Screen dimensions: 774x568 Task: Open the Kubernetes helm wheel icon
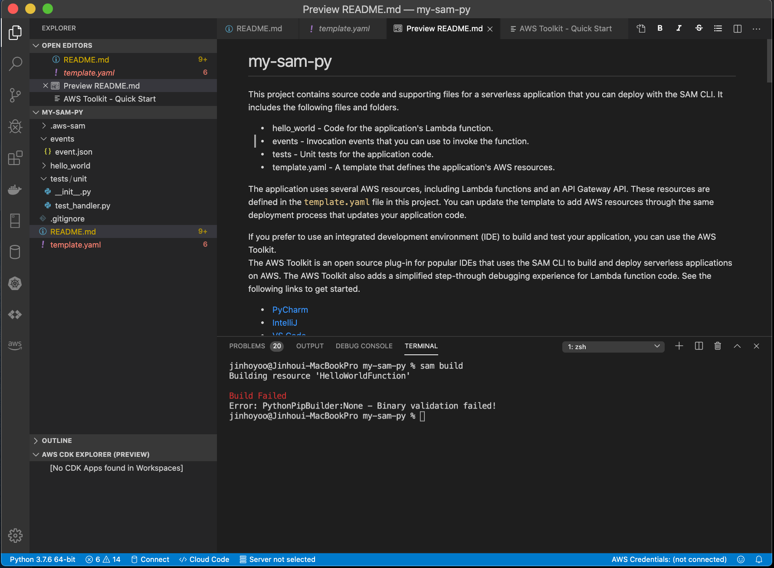[x=15, y=283]
